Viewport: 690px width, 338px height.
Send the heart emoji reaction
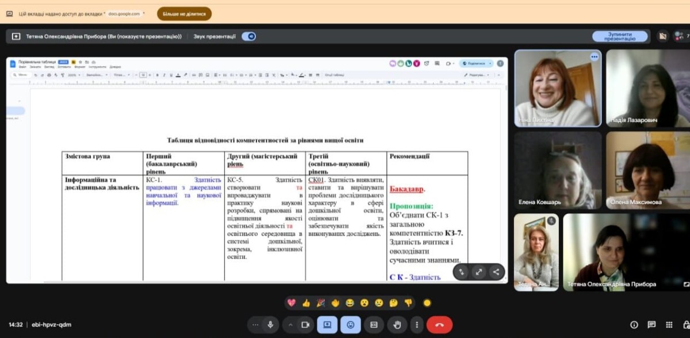click(292, 302)
